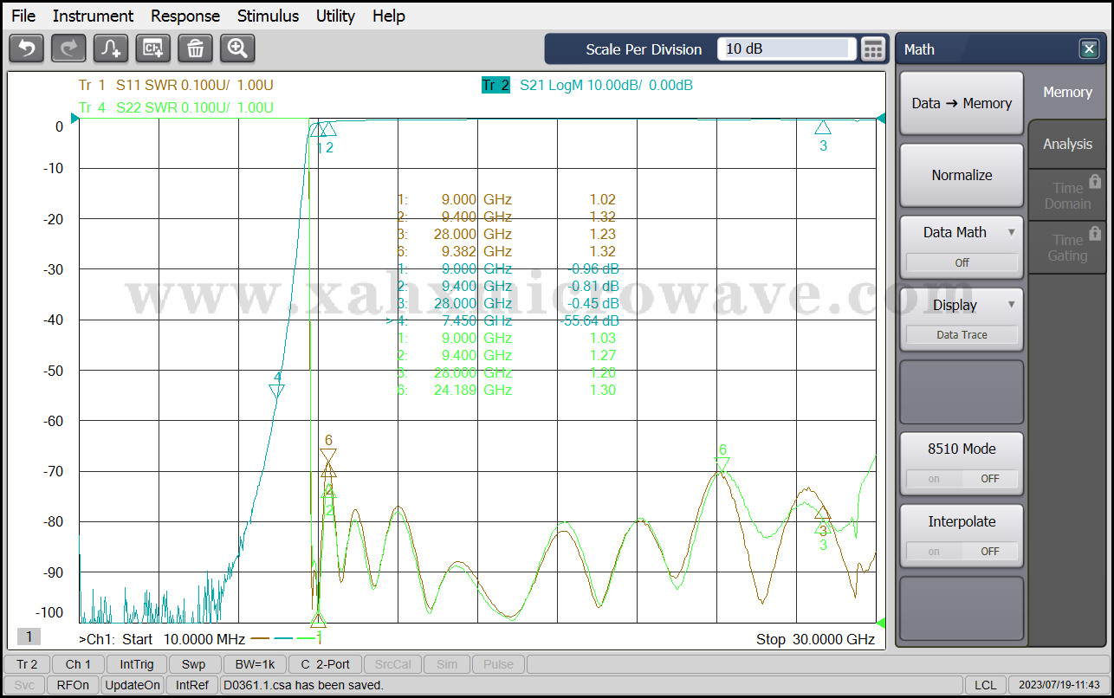Click the Scale Per Division input field
The height and width of the screenshot is (698, 1114).
pyautogui.click(x=786, y=49)
